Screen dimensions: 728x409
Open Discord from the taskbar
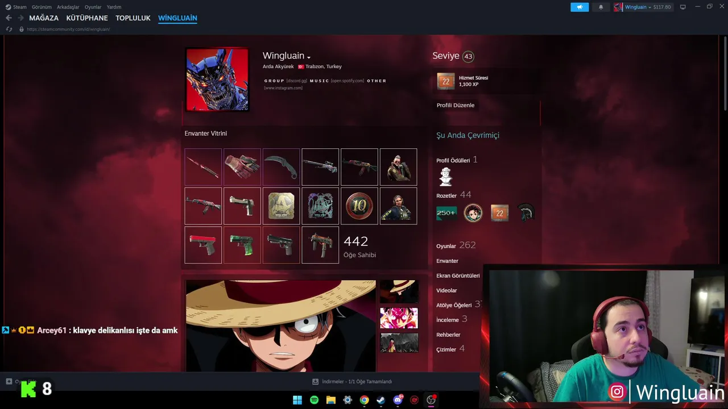pos(398,400)
